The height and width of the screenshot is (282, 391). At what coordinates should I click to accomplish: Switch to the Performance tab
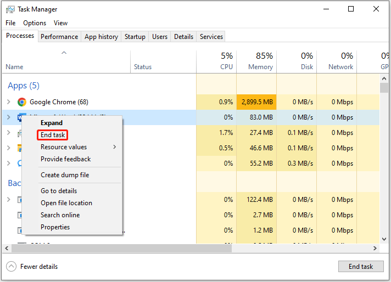(x=59, y=37)
